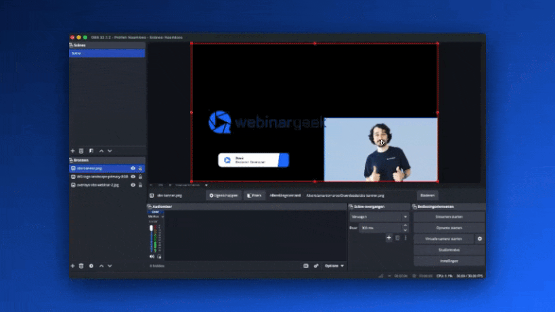The height and width of the screenshot is (312, 555).
Task: Add a new source in Bronnen toolbar
Action: 72,265
